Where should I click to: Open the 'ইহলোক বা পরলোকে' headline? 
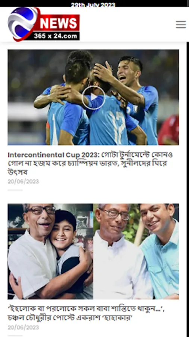(86, 313)
